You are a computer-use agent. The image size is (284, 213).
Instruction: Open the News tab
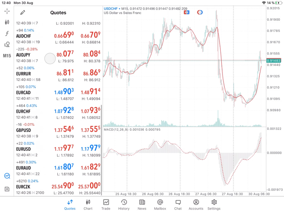pyautogui.click(x=142, y=205)
